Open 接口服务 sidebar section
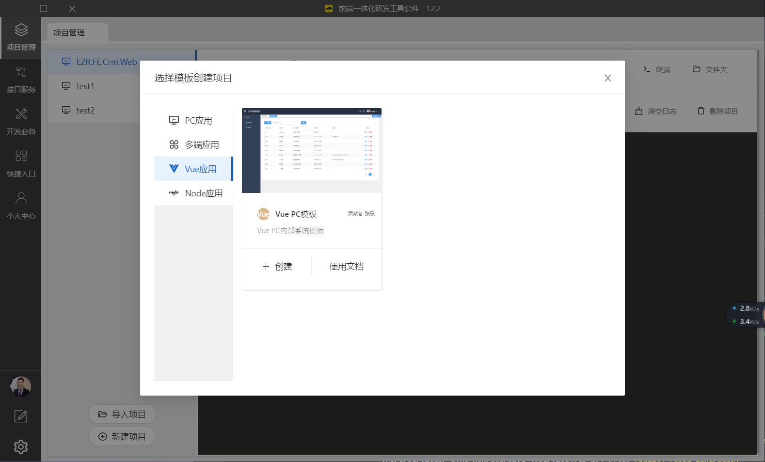Image resolution: width=765 pixels, height=462 pixels. (21, 80)
